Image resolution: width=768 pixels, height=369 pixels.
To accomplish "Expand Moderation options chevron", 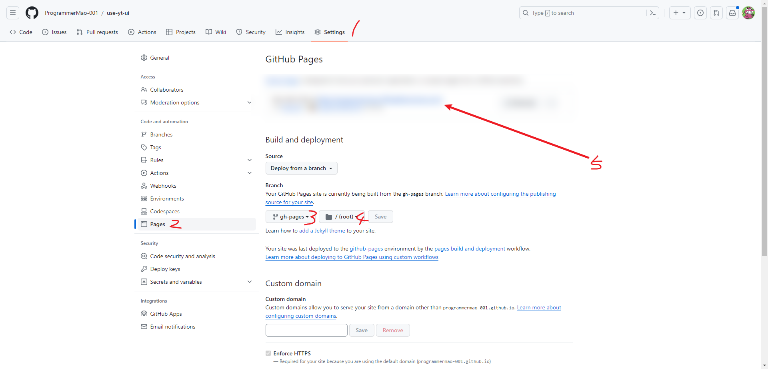I will 250,102.
